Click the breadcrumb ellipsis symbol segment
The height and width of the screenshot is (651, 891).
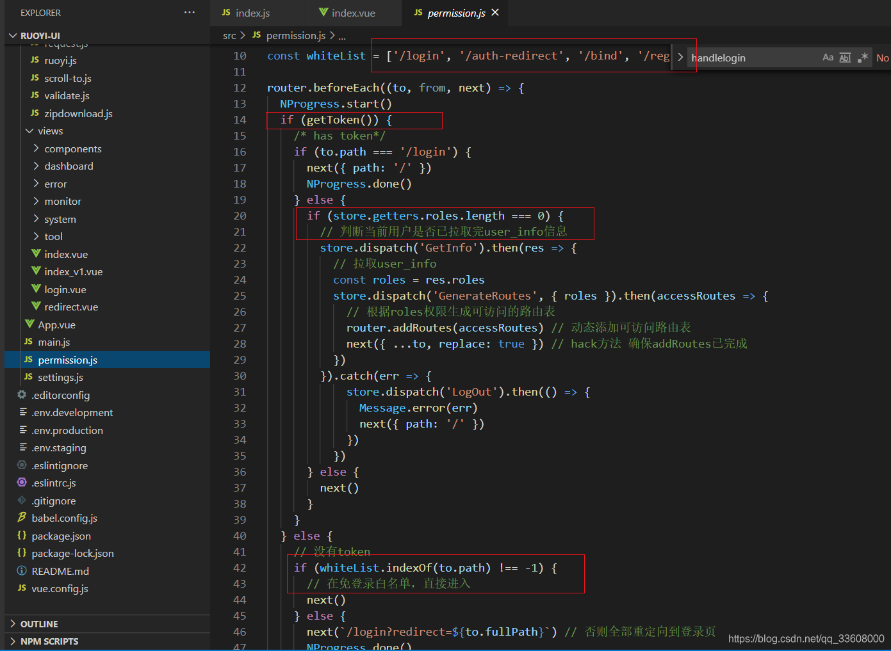click(x=342, y=36)
